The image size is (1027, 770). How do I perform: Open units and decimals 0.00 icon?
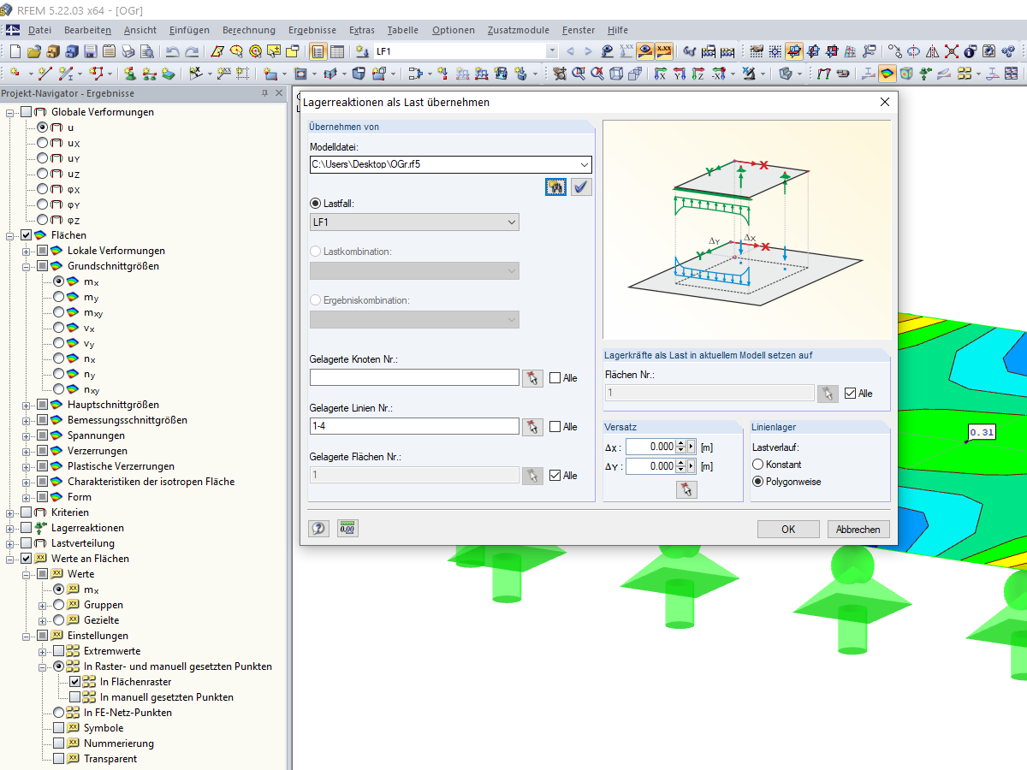click(x=347, y=529)
